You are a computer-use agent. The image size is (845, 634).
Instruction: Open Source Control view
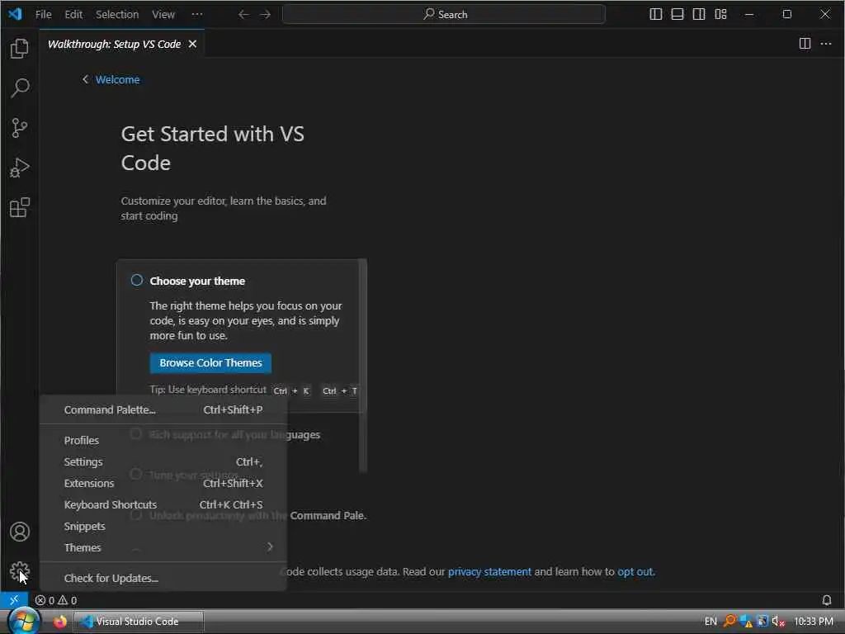[20, 128]
